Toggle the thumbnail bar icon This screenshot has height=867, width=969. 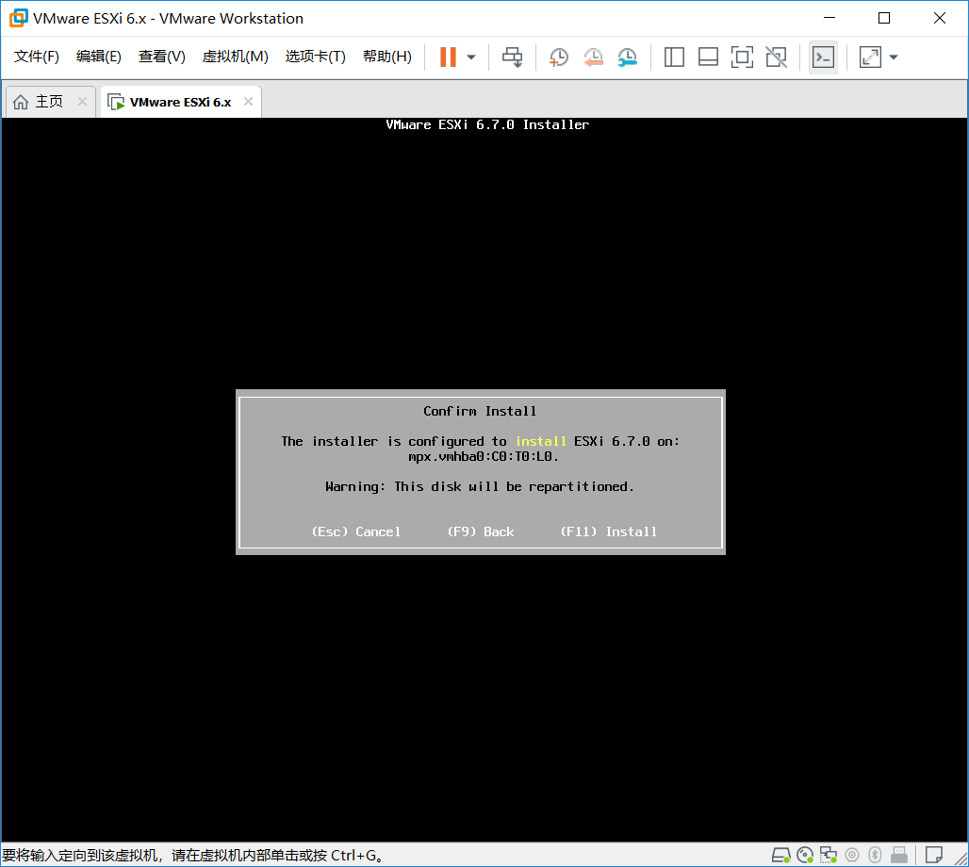pyautogui.click(x=708, y=57)
